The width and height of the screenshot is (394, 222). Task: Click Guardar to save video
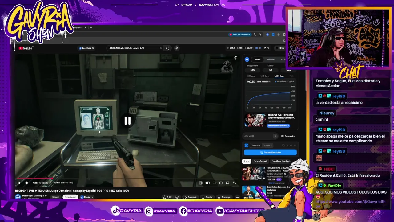[207, 197]
